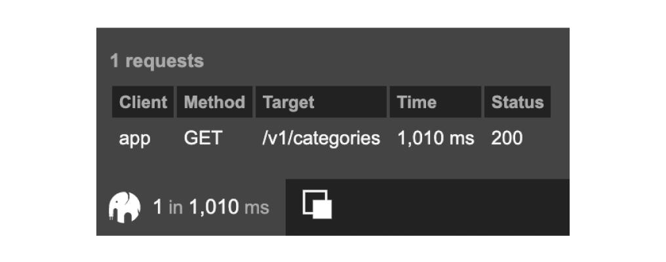
Task: Click the word 'in' in toolbar summary
Action: (x=176, y=208)
